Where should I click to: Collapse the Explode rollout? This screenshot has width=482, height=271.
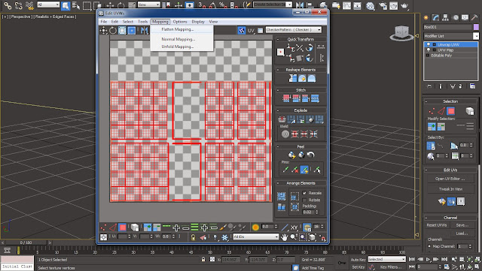(x=278, y=110)
